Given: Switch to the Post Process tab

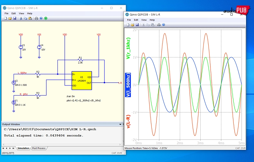Looking at the screenshot, I should pos(39,148).
